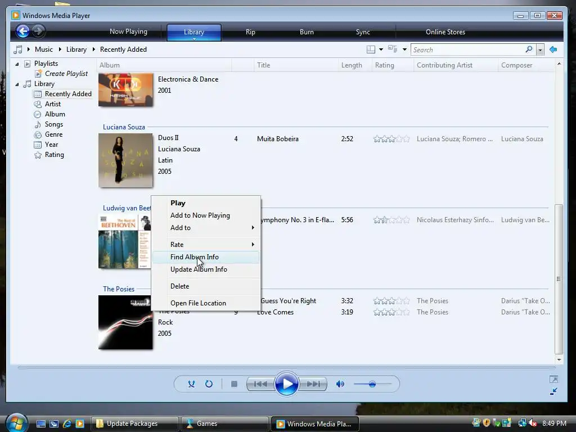Click The Posies album cover thumbnail
576x432 pixels.
point(125,322)
